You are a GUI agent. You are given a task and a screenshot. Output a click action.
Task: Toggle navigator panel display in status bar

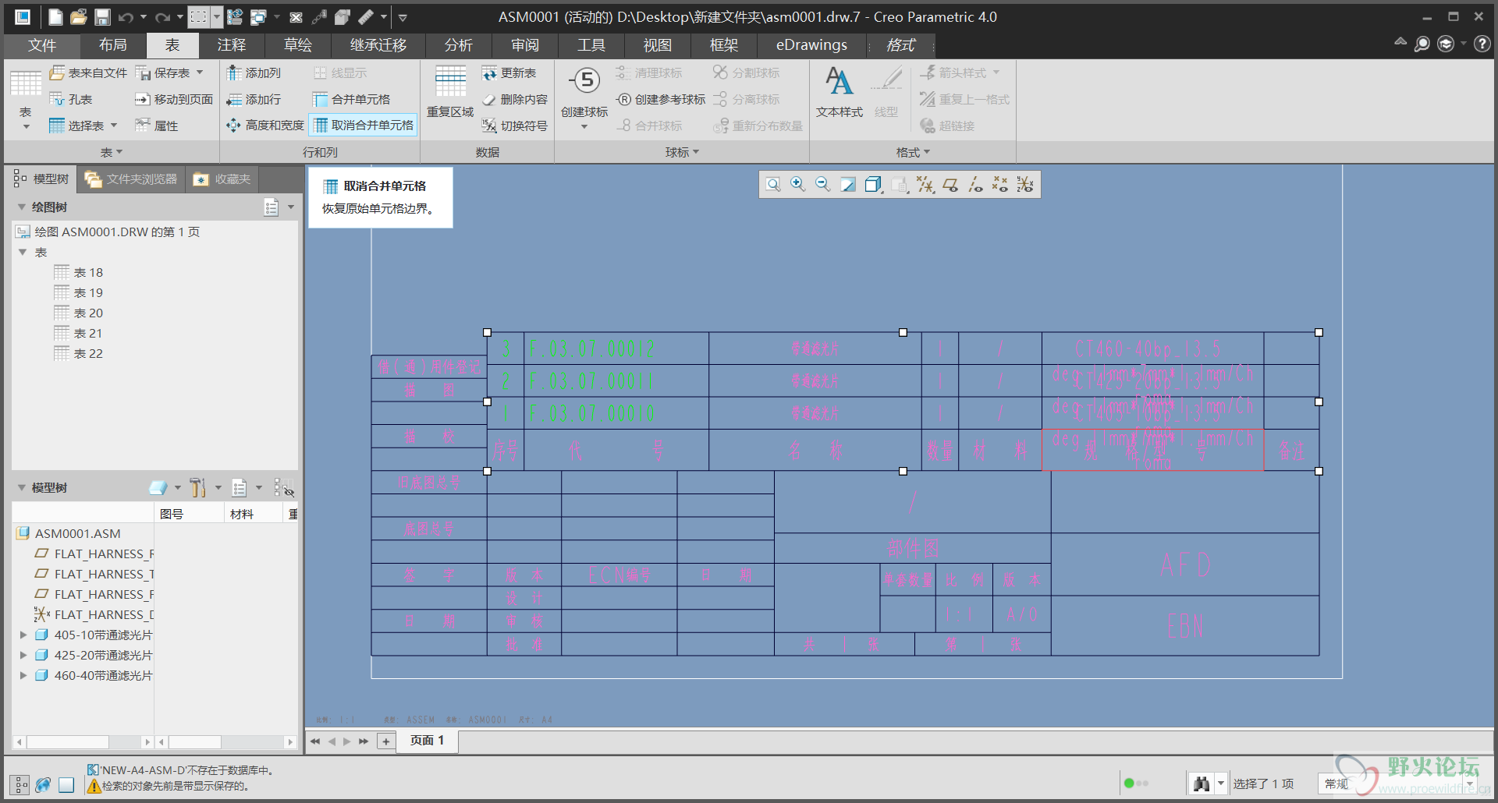pos(20,784)
